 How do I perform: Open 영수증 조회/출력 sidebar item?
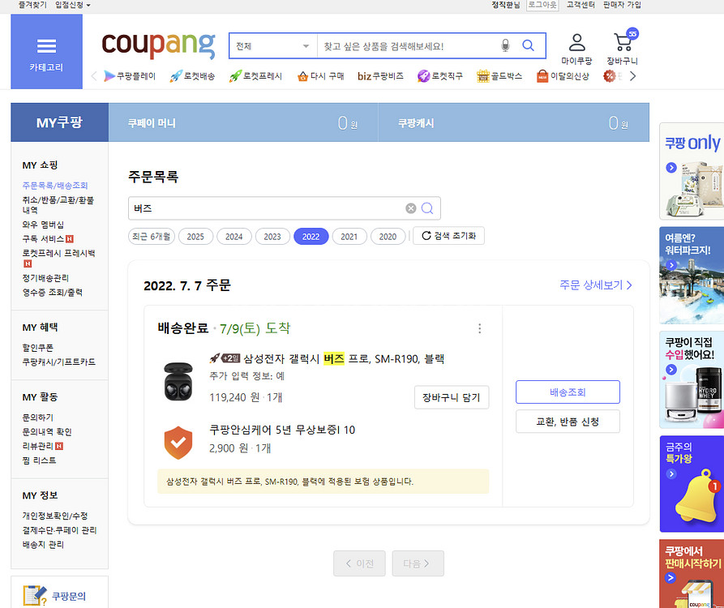point(52,292)
